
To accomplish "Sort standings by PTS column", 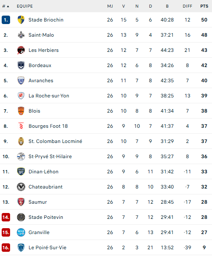I will click(x=204, y=6).
